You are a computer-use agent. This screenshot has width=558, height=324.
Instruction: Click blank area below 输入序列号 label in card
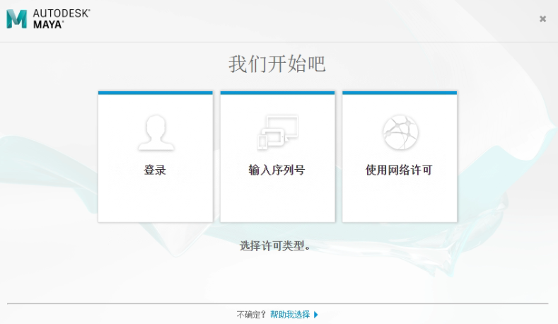[x=277, y=202]
